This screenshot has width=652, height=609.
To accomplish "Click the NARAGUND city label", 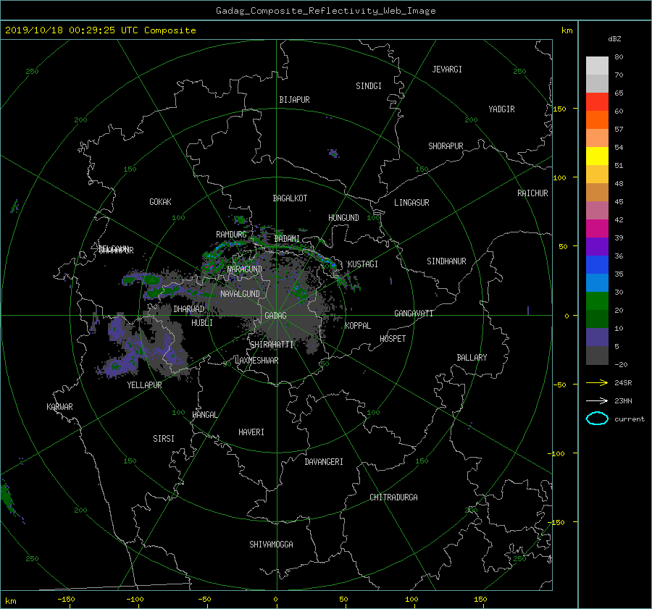I will click(245, 269).
